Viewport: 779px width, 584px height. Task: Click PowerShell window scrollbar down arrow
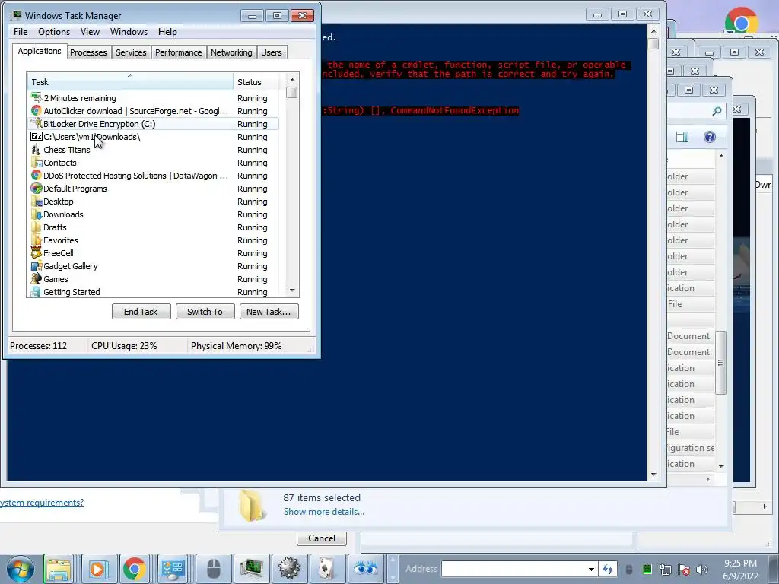[653, 474]
